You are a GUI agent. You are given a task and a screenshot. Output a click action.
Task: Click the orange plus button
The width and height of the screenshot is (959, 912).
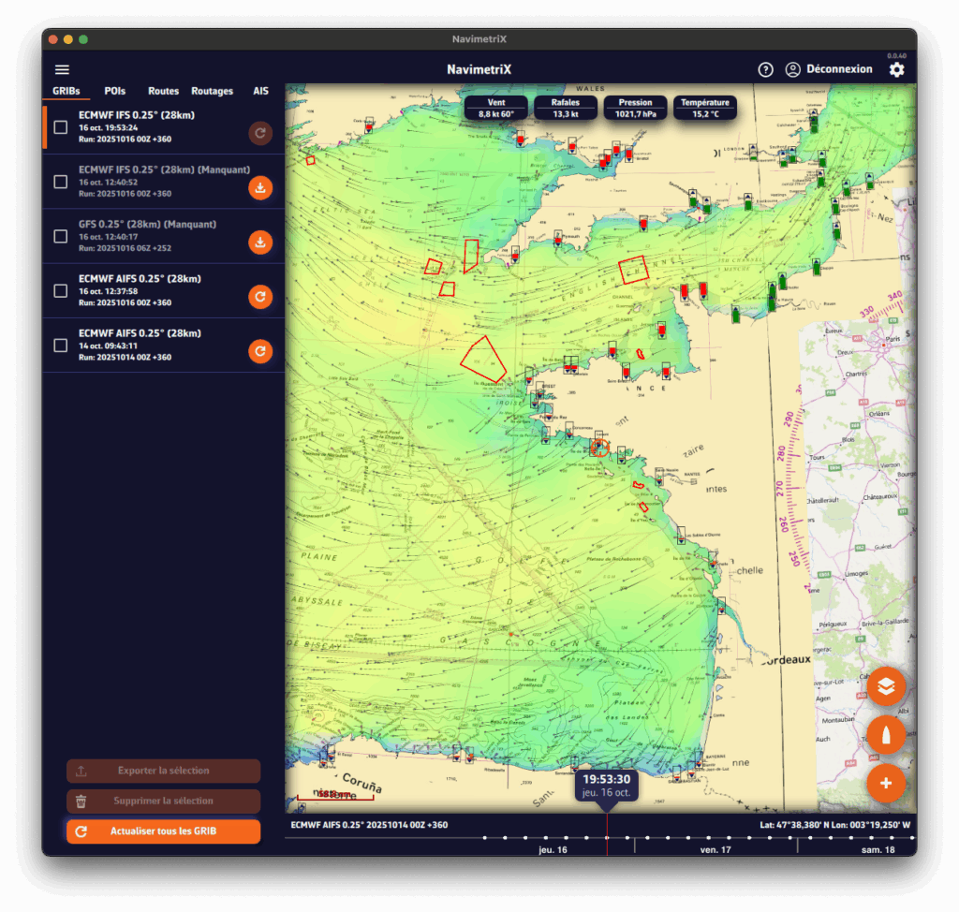point(886,783)
